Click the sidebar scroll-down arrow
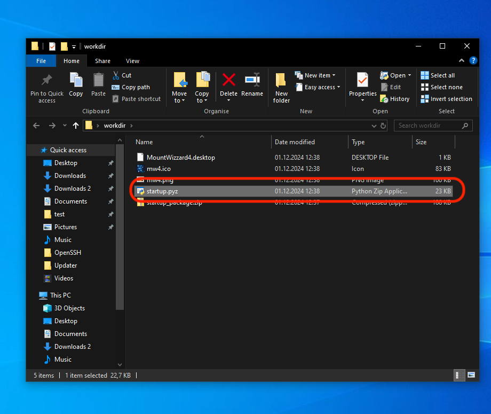The height and width of the screenshot is (414, 491). 120,364
